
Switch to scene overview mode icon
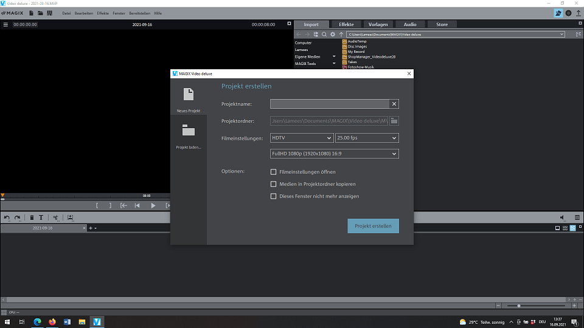pos(565,228)
